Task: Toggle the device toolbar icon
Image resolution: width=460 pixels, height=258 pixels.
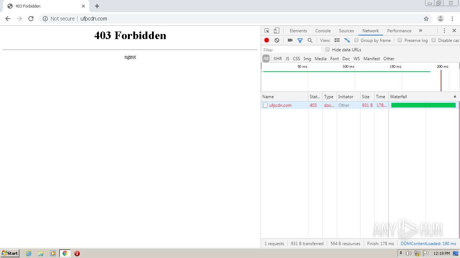Action: (x=276, y=31)
